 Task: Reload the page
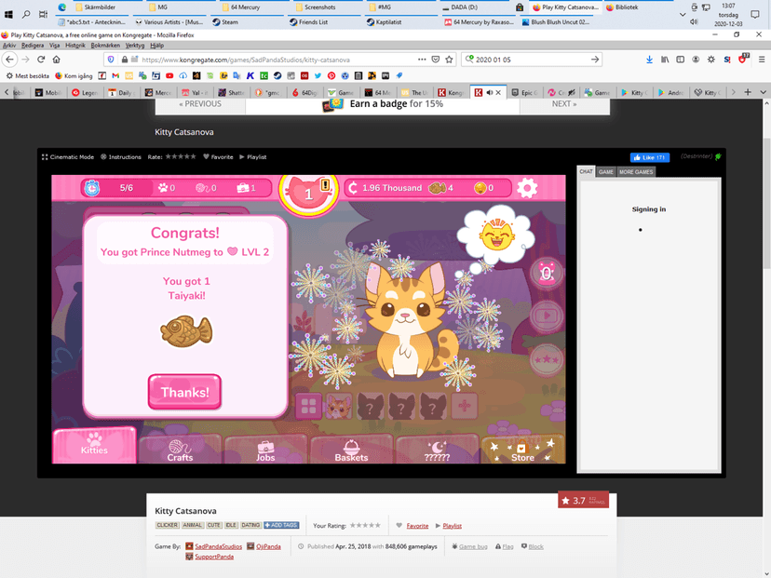coord(41,60)
